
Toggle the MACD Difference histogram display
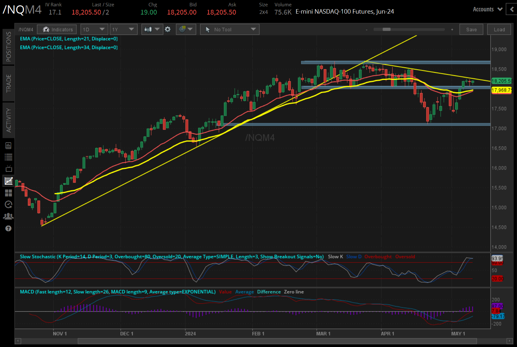click(x=269, y=292)
